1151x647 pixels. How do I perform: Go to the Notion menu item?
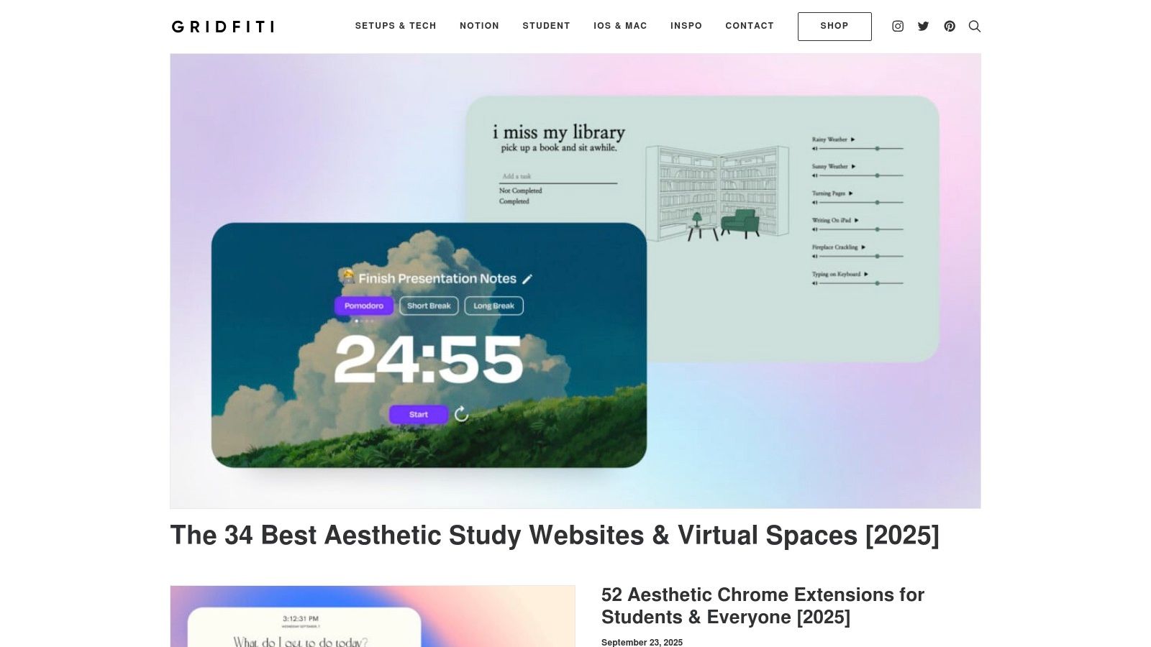479,26
